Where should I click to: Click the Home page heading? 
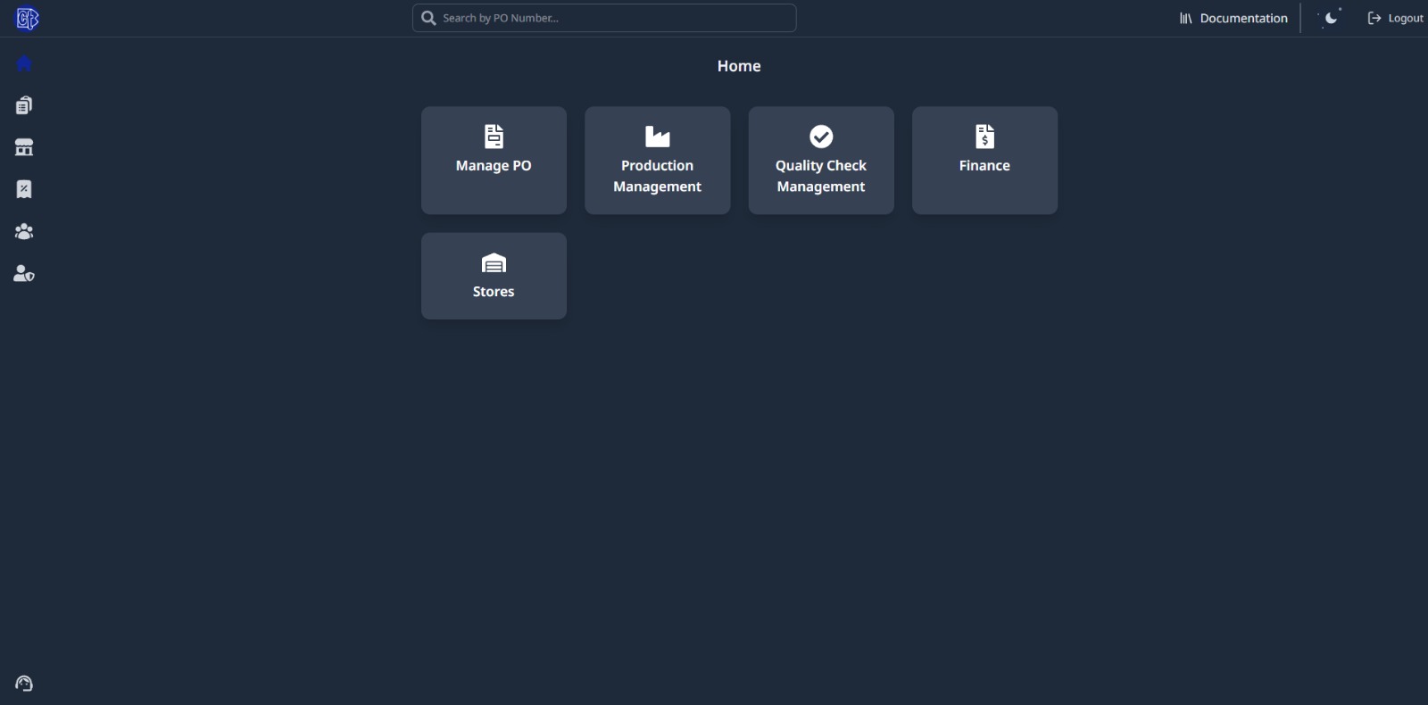738,66
